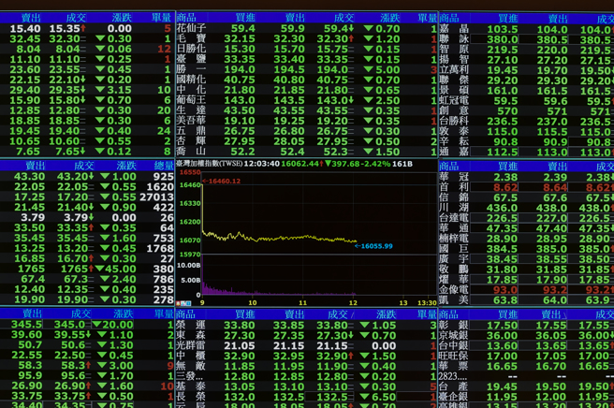
Task: Click the 16055.99 current price marker
Action: coord(375,246)
